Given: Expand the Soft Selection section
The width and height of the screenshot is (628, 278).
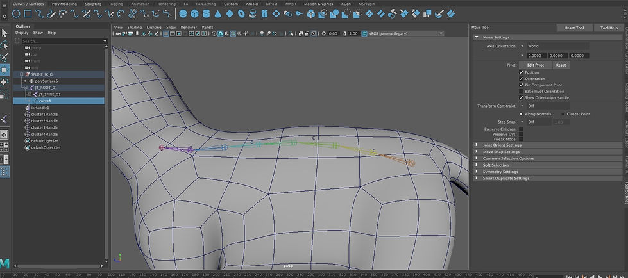Looking at the screenshot, I should click(x=548, y=165).
